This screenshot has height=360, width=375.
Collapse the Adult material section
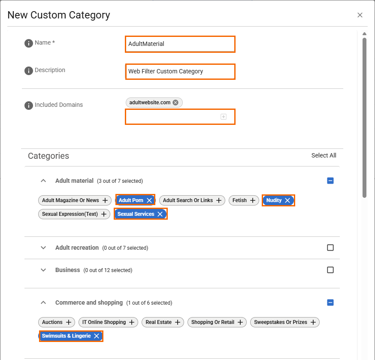pos(43,181)
